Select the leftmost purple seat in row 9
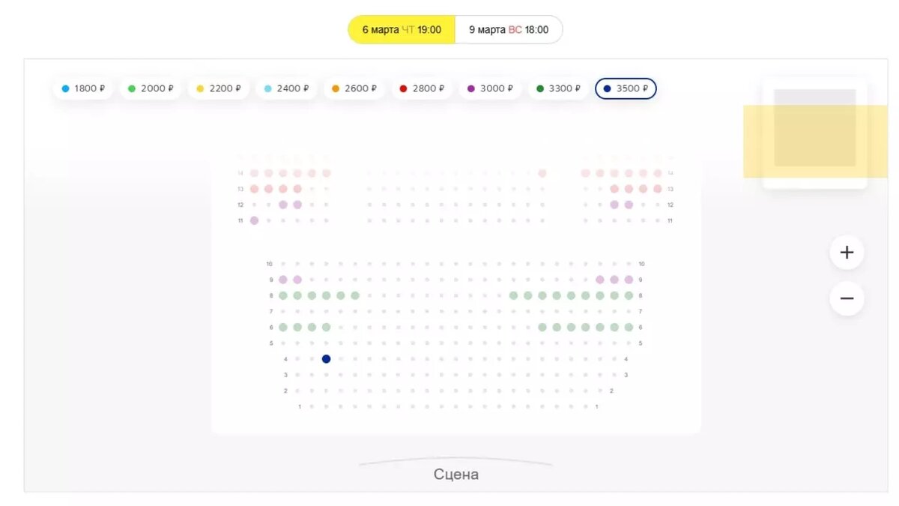 coord(283,280)
